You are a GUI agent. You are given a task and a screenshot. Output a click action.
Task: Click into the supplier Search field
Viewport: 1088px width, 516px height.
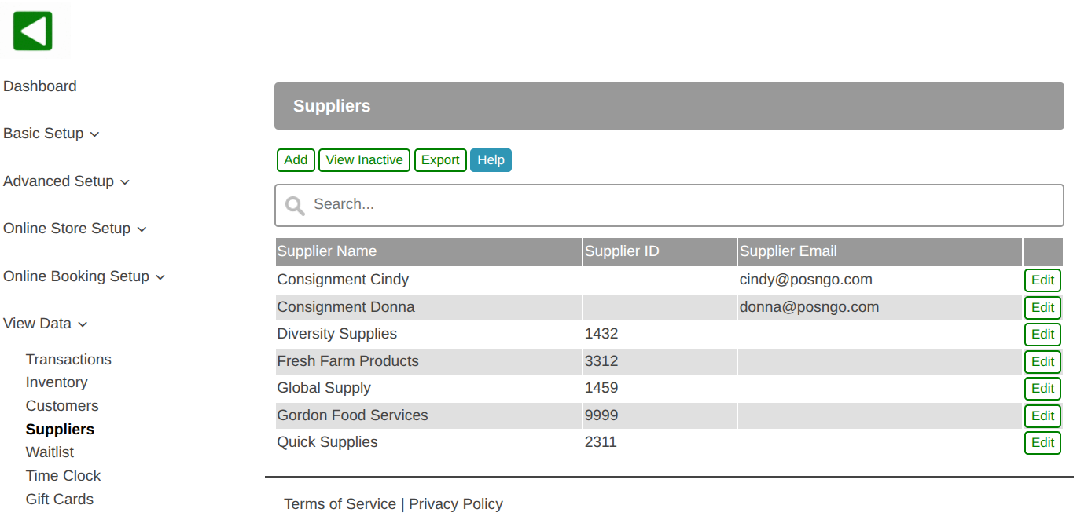click(x=676, y=205)
